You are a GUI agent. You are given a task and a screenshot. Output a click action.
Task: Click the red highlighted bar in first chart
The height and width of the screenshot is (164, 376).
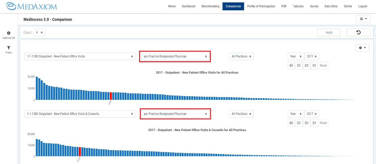click(x=111, y=96)
